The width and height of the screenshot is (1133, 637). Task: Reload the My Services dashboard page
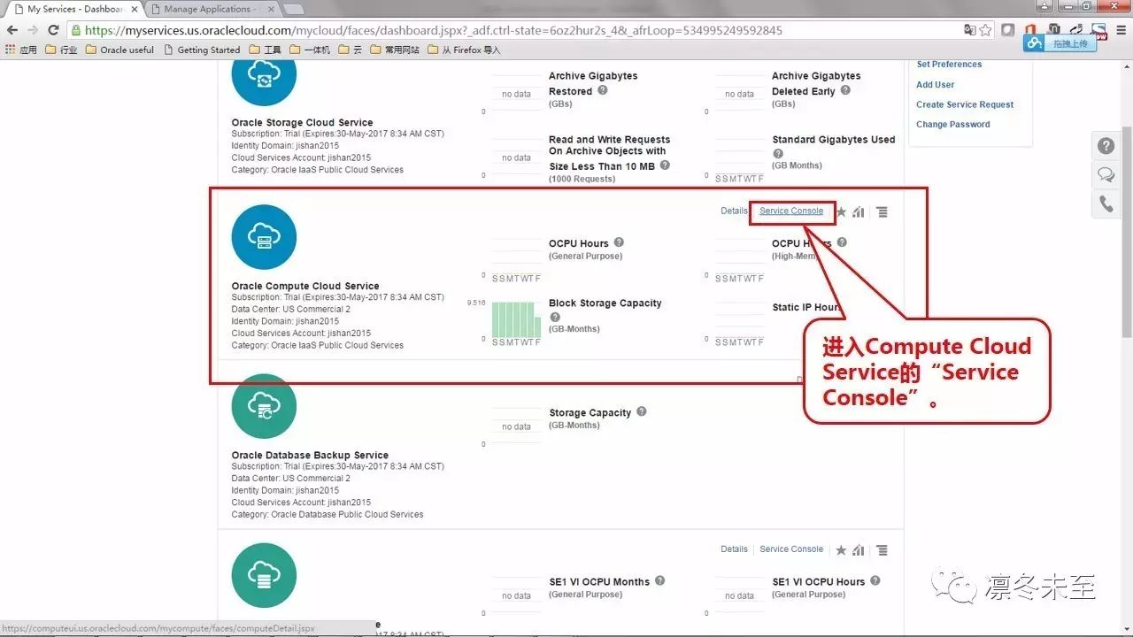click(54, 30)
